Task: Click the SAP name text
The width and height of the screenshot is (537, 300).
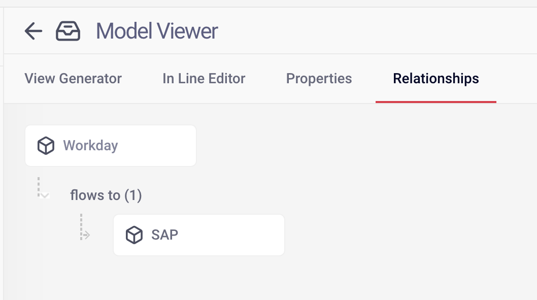Action: (165, 235)
